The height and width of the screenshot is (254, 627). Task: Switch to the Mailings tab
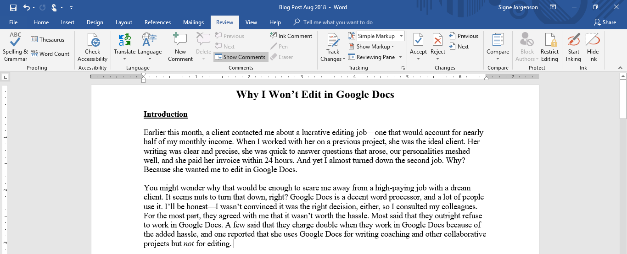click(x=193, y=22)
